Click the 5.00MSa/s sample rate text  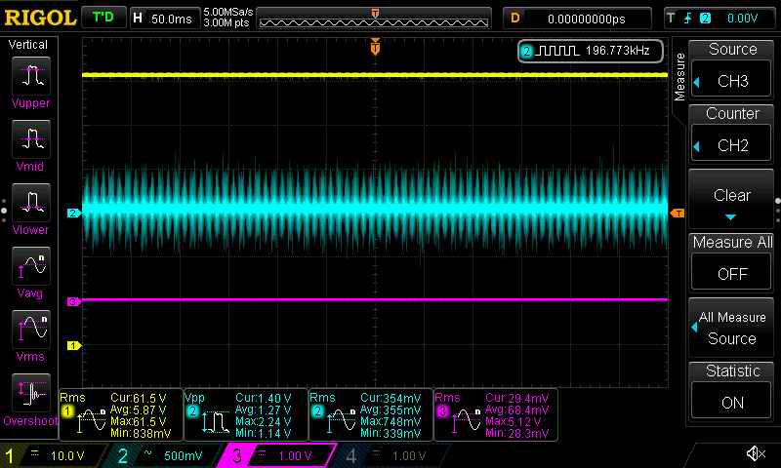[x=228, y=12]
